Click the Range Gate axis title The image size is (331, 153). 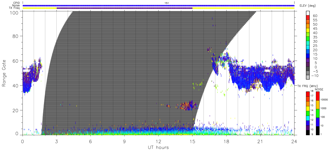click(x=4, y=73)
